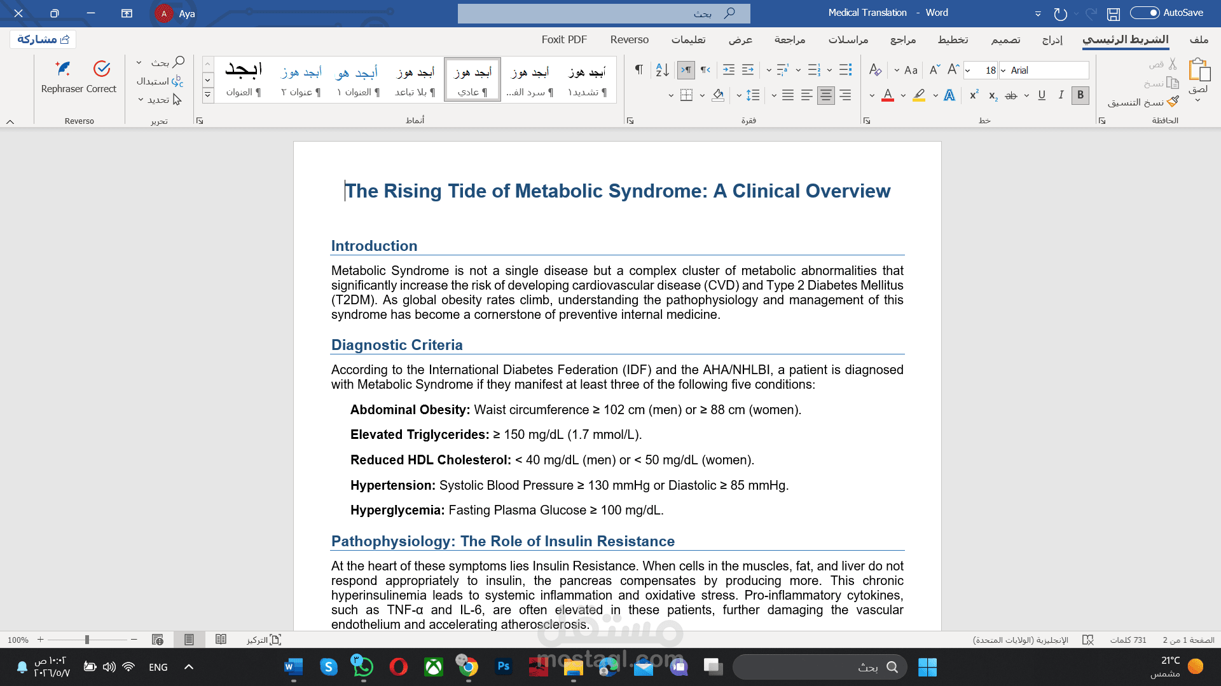Screen dimensions: 1221x686
Task: Toggle superscript formatting
Action: point(974,95)
